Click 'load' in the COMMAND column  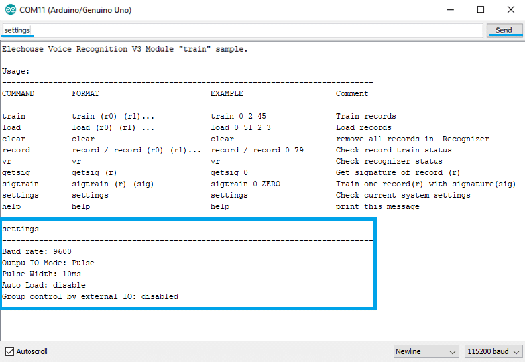click(x=11, y=127)
